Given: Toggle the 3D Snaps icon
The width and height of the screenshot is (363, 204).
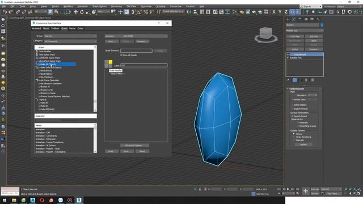Looking at the screenshot, I should click(x=133, y=12).
